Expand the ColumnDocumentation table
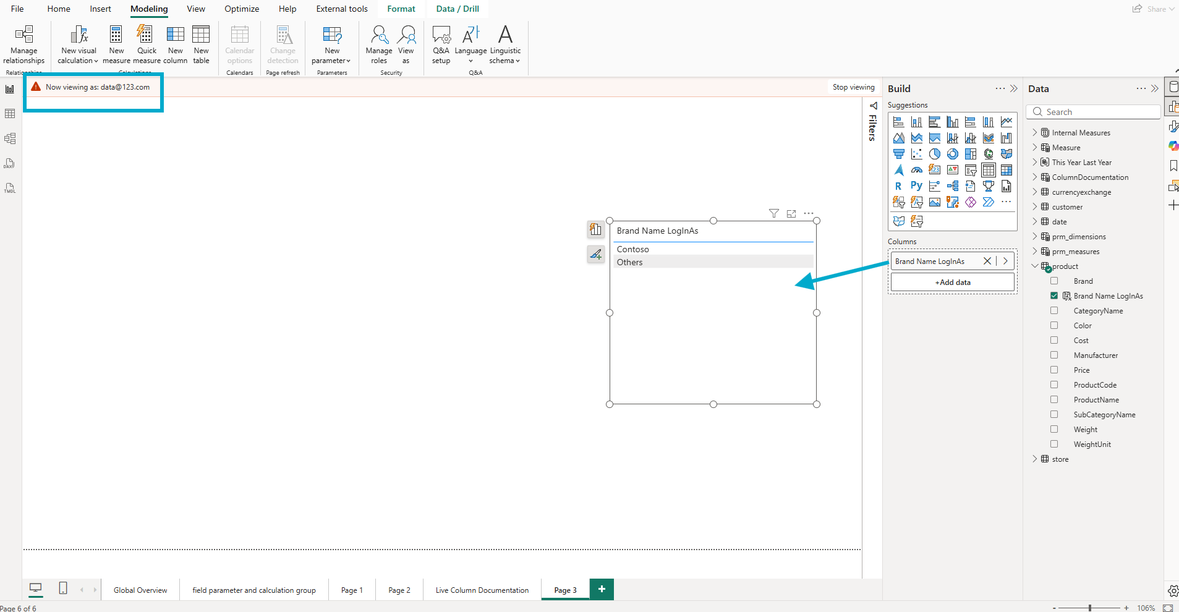The height and width of the screenshot is (612, 1179). [1035, 177]
